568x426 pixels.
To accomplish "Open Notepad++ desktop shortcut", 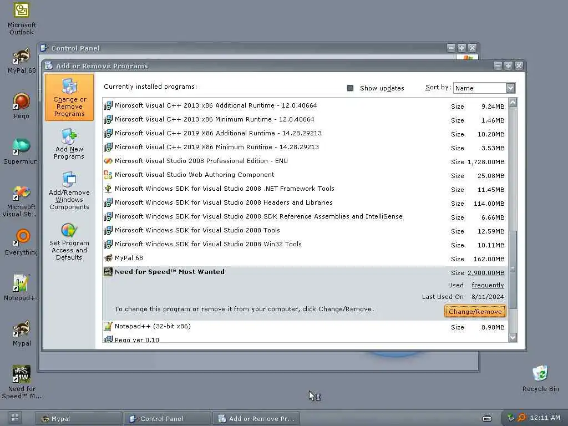I will pyautogui.click(x=21, y=288).
